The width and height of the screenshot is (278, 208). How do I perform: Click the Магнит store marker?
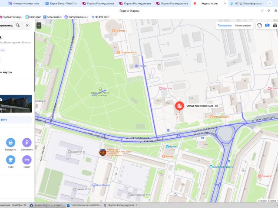pyautogui.click(x=167, y=146)
